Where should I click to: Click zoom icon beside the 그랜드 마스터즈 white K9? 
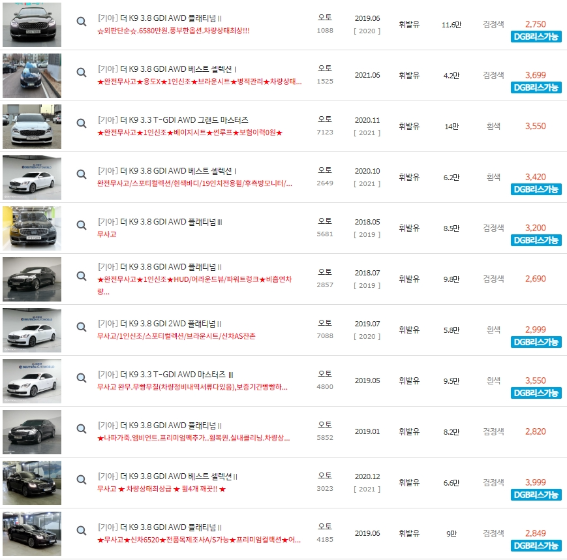(x=81, y=123)
